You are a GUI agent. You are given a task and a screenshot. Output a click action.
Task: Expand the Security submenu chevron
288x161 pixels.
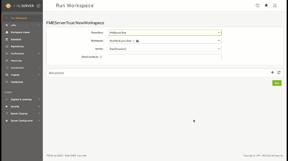click(x=39, y=106)
